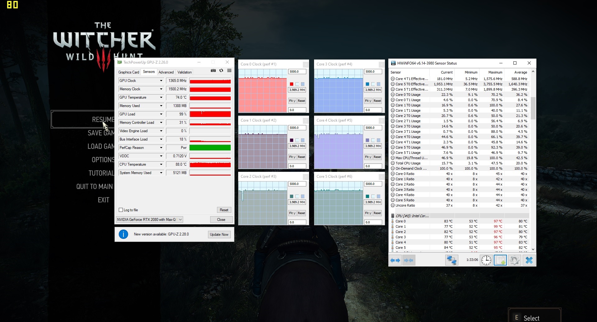Click Options in the Witcher menu
597x322 pixels.
(103, 160)
